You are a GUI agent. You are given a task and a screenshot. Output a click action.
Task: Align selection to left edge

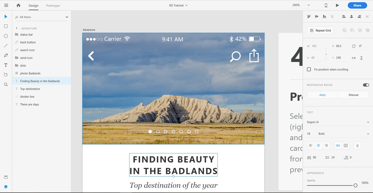coord(344,17)
